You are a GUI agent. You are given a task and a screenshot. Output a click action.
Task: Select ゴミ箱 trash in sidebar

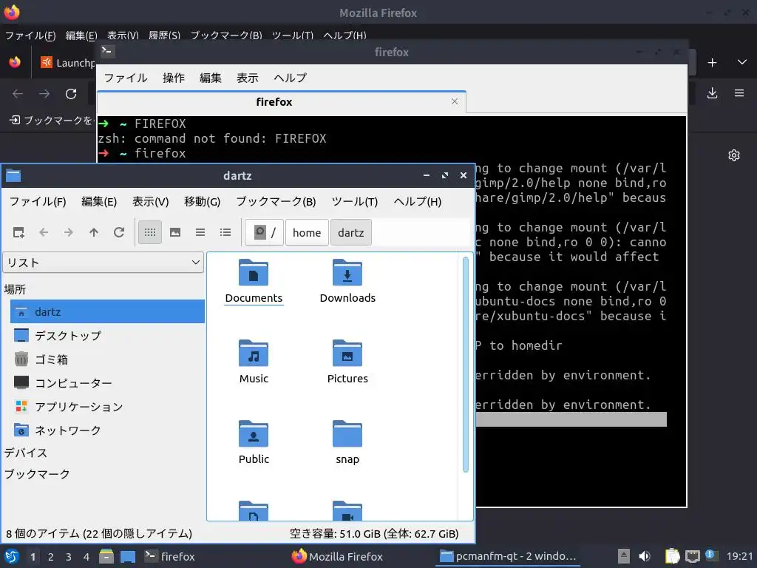[x=108, y=359]
